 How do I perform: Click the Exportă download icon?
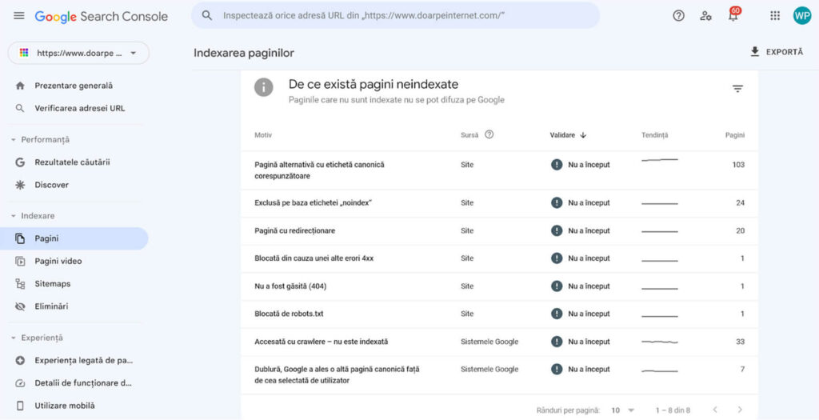tap(755, 52)
